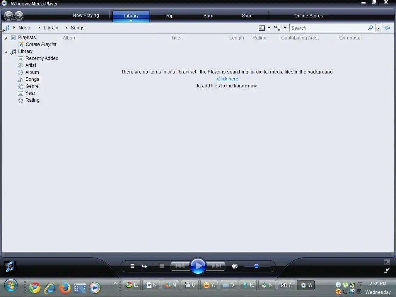Click the album art music icon at bottom-left

(10, 267)
